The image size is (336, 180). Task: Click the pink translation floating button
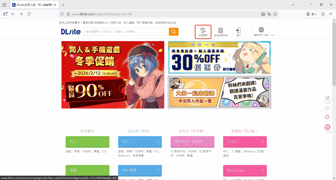327,127
